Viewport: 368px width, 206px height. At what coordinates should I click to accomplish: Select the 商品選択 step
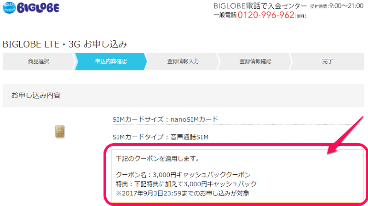tap(39, 61)
